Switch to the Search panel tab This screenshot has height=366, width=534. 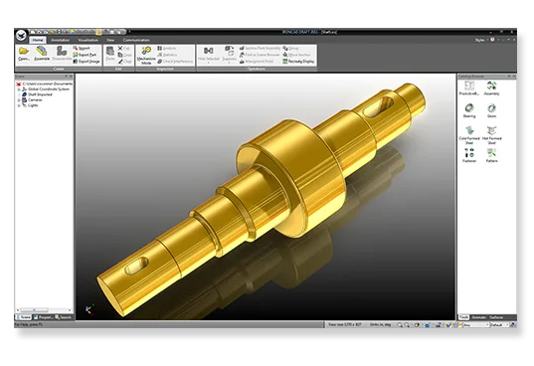pyautogui.click(x=64, y=317)
